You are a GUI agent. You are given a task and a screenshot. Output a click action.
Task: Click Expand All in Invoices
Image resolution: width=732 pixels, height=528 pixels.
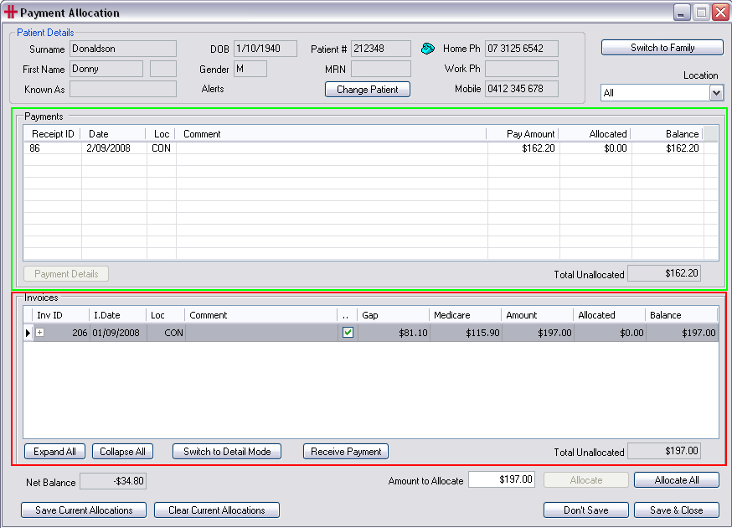point(54,452)
